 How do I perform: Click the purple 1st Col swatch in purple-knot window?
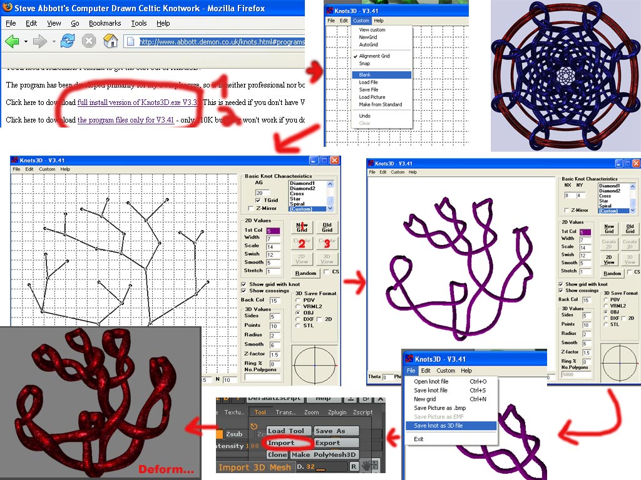[585, 232]
